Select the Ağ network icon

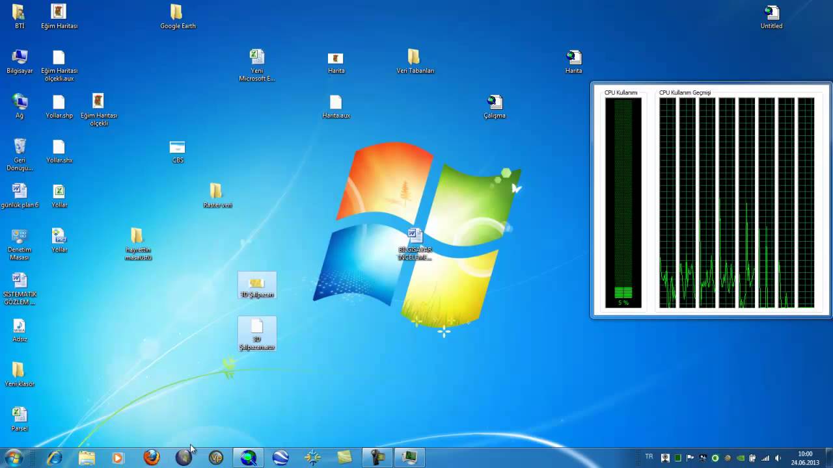click(20, 107)
